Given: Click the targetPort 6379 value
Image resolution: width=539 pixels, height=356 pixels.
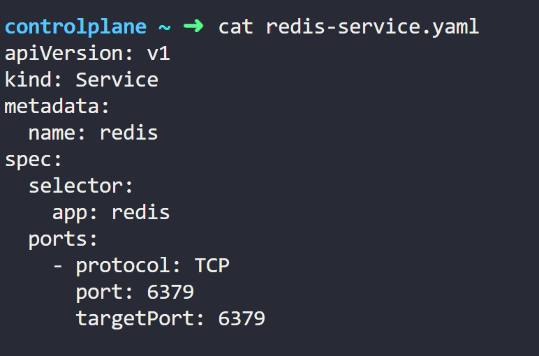Looking at the screenshot, I should coord(242,318).
